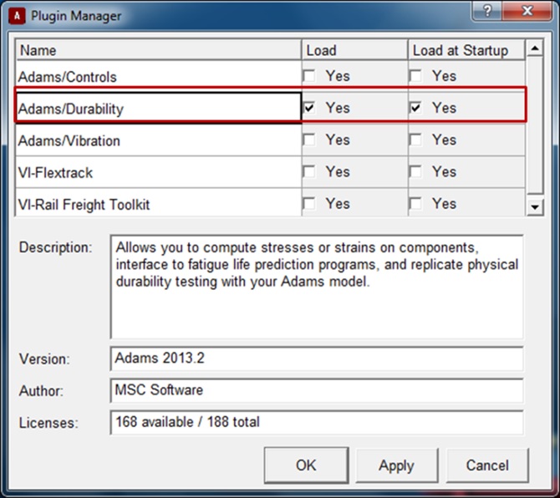Viewport: 560px width, 498px height.
Task: Check Load at Startup for Adams/Controls
Action: 417,76
